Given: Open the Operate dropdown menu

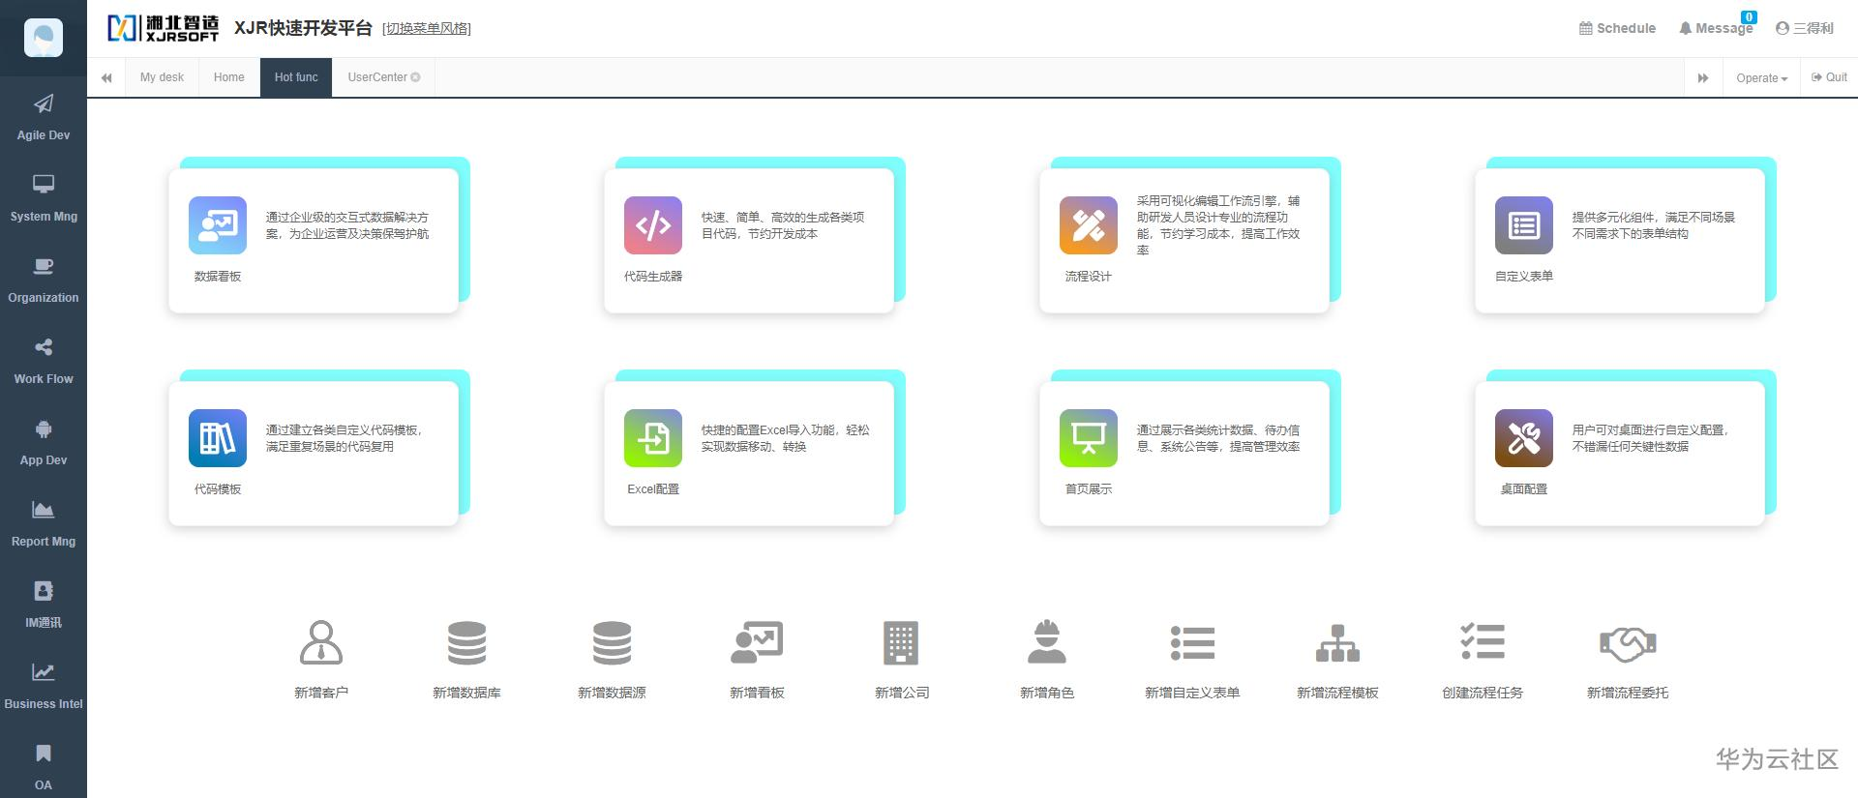Looking at the screenshot, I should tap(1761, 78).
